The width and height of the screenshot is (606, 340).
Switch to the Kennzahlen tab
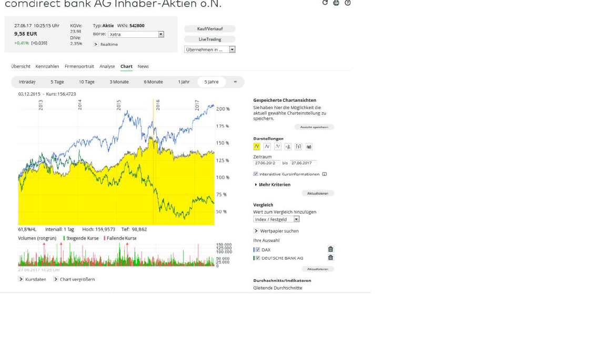[47, 67]
